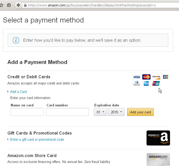This screenshot has width=179, height=166.
Task: Click the Visa card logo
Action: 137,77
